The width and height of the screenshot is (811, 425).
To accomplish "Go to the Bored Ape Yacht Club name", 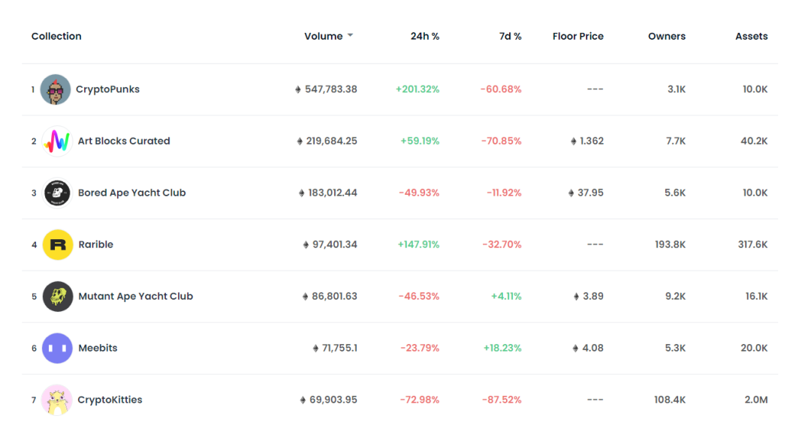I will point(132,193).
